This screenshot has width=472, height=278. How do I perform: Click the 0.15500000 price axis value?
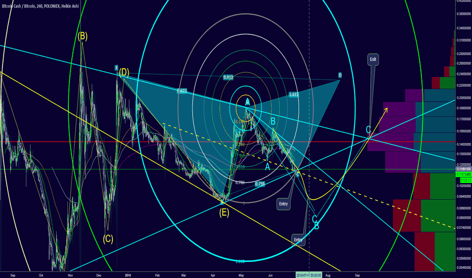point(464,131)
